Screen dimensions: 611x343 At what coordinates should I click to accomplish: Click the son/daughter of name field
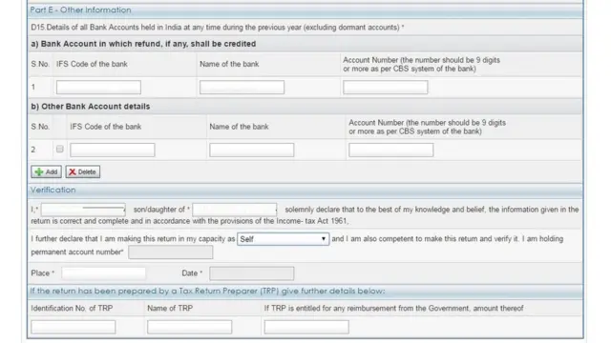pos(235,210)
